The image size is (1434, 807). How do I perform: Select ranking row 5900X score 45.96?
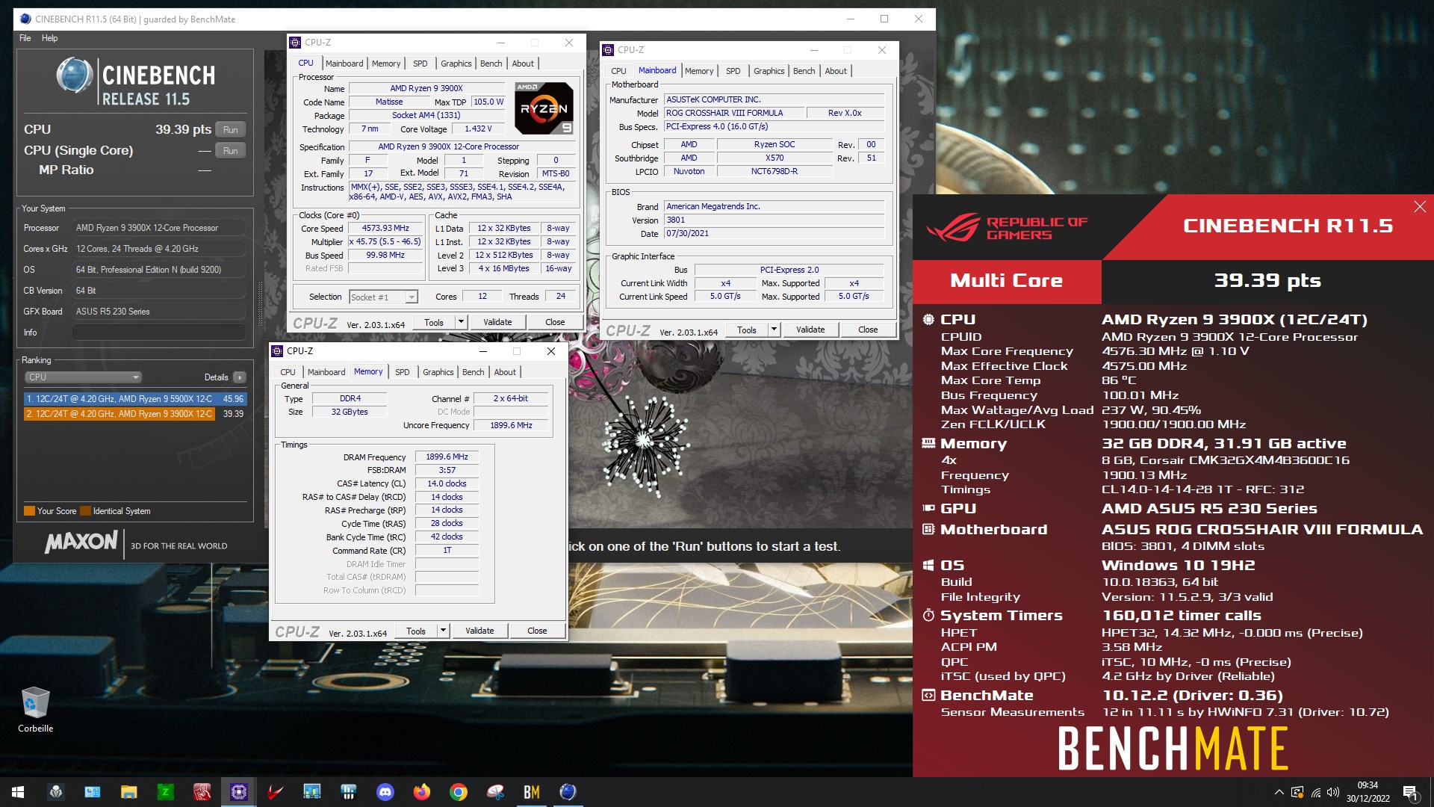coord(134,399)
